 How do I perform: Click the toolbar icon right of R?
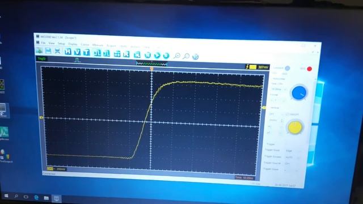click(x=137, y=54)
